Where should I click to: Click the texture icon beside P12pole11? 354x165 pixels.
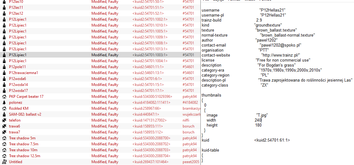coord(4,67)
